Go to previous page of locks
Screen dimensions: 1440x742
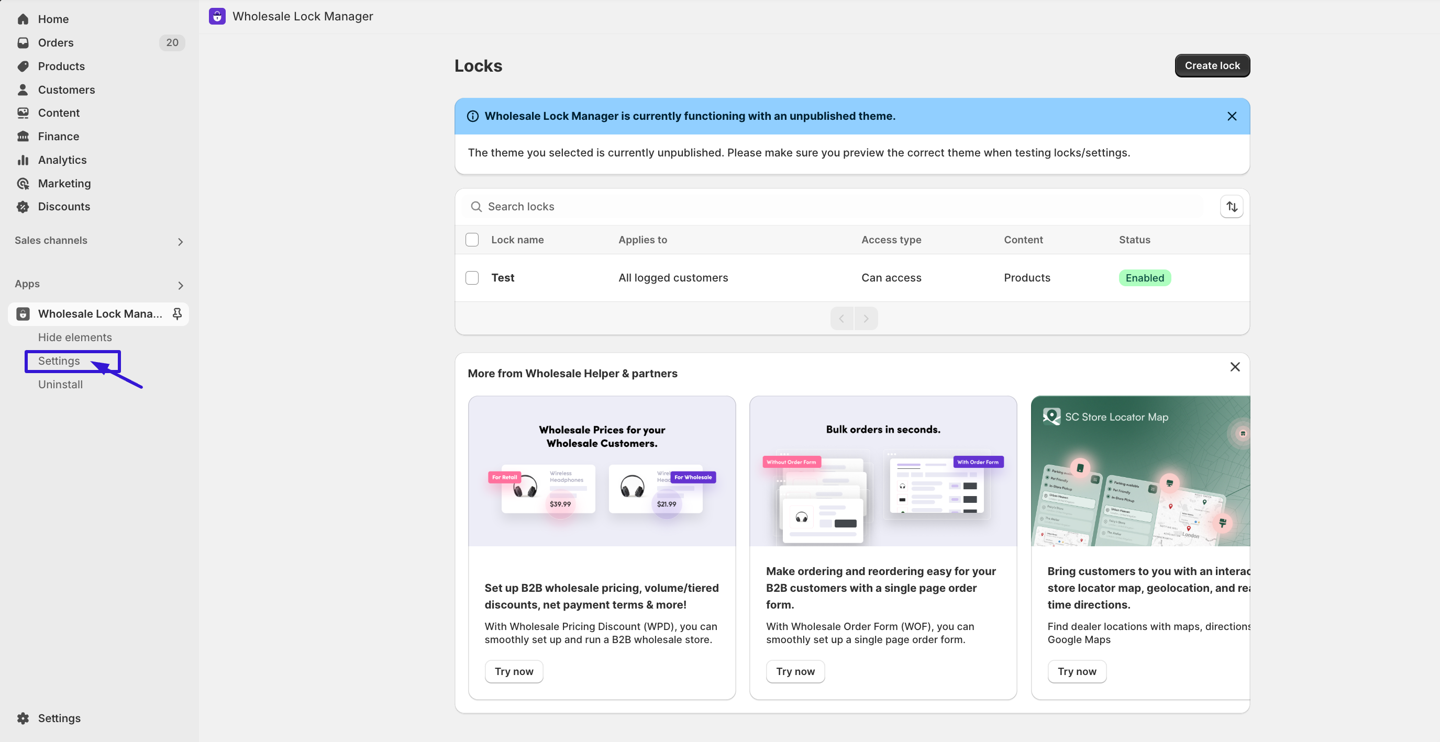pyautogui.click(x=842, y=319)
